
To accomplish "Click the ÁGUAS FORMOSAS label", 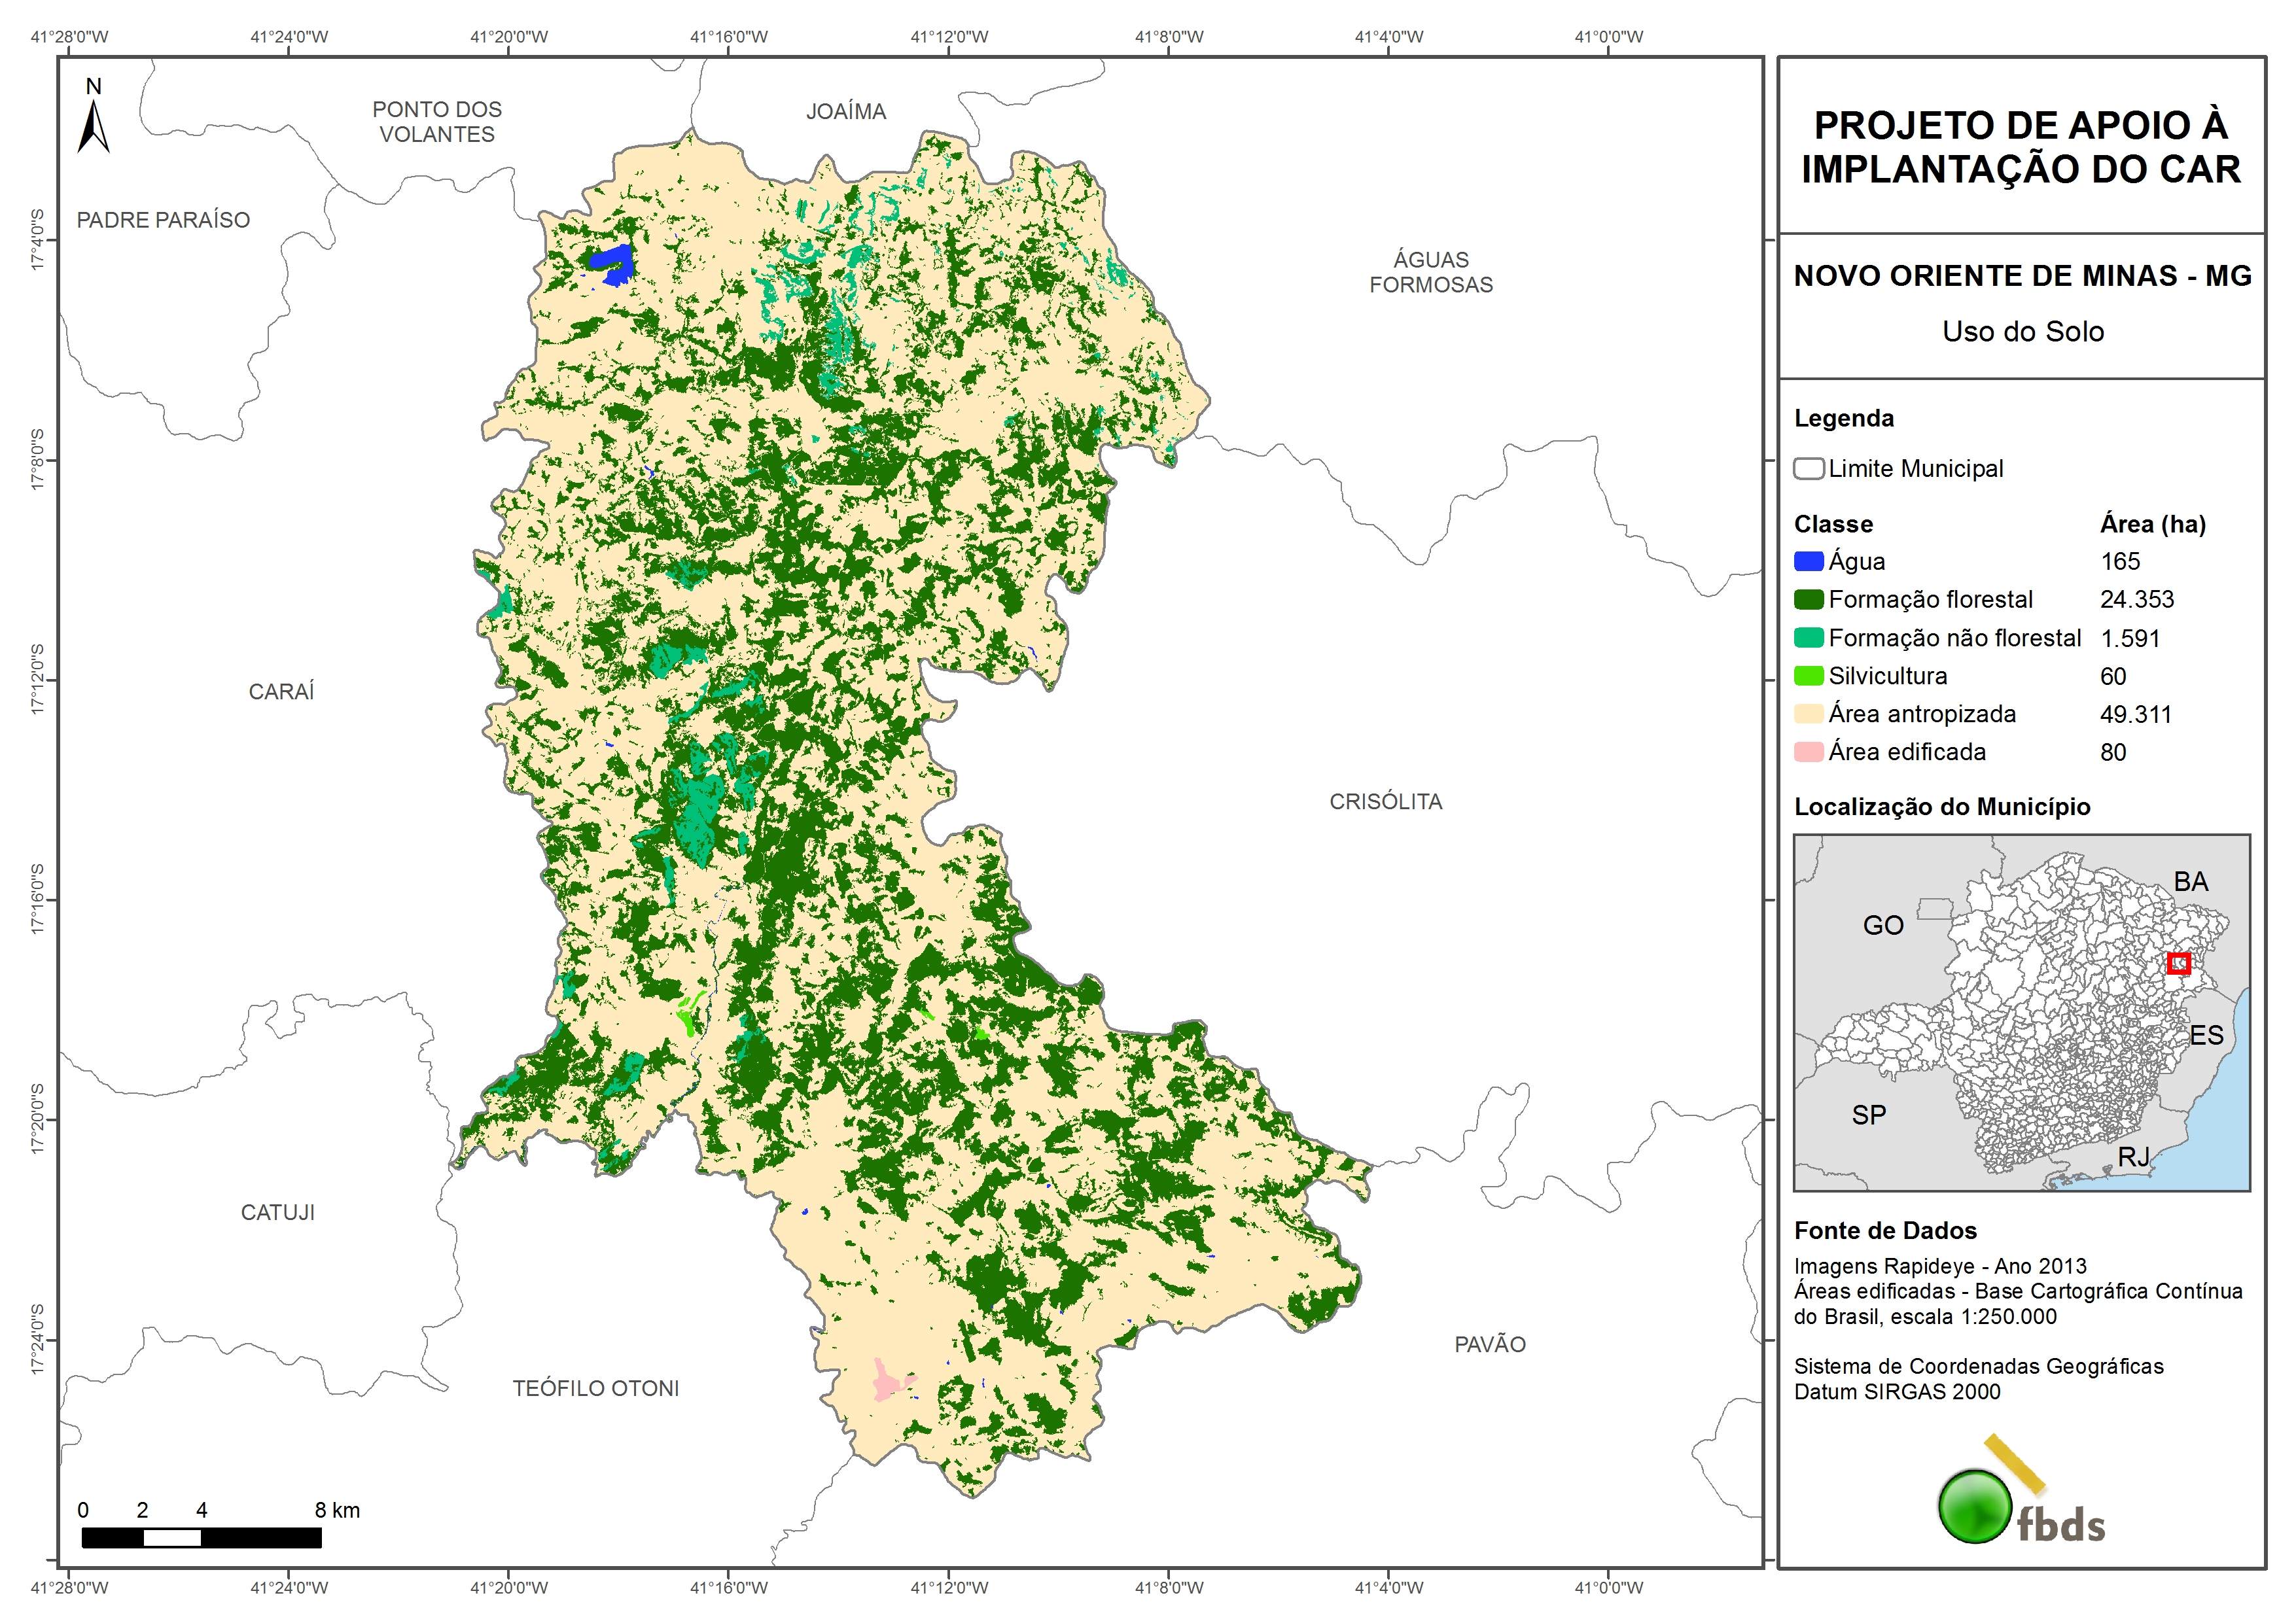I will (x=1430, y=272).
